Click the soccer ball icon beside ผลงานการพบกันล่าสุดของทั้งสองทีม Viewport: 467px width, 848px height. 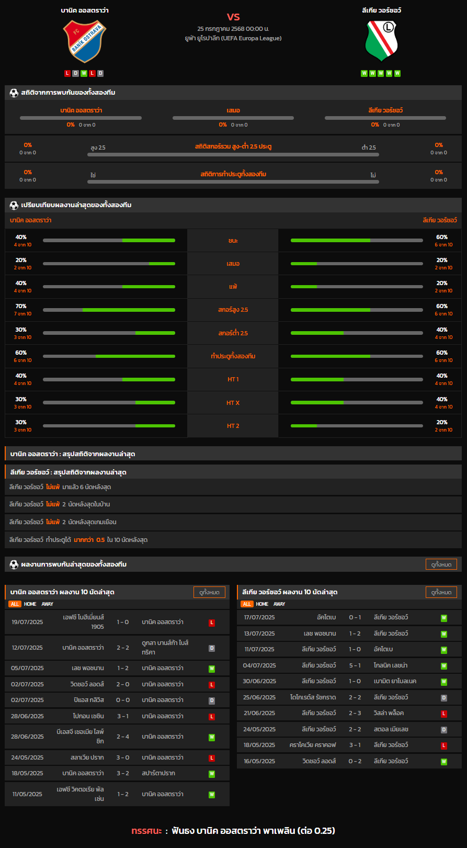(14, 564)
